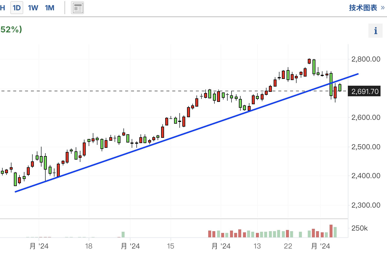Click the date label 22
Image resolution: width=387 pixels, height=255 pixels.
point(288,246)
